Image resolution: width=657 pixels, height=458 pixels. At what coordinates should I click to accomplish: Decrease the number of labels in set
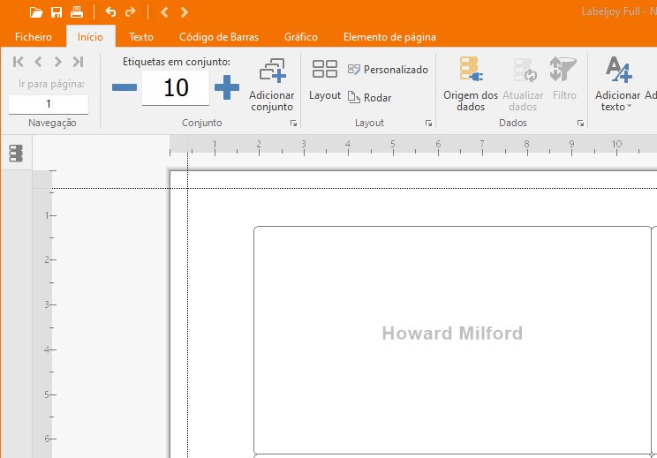tap(125, 87)
